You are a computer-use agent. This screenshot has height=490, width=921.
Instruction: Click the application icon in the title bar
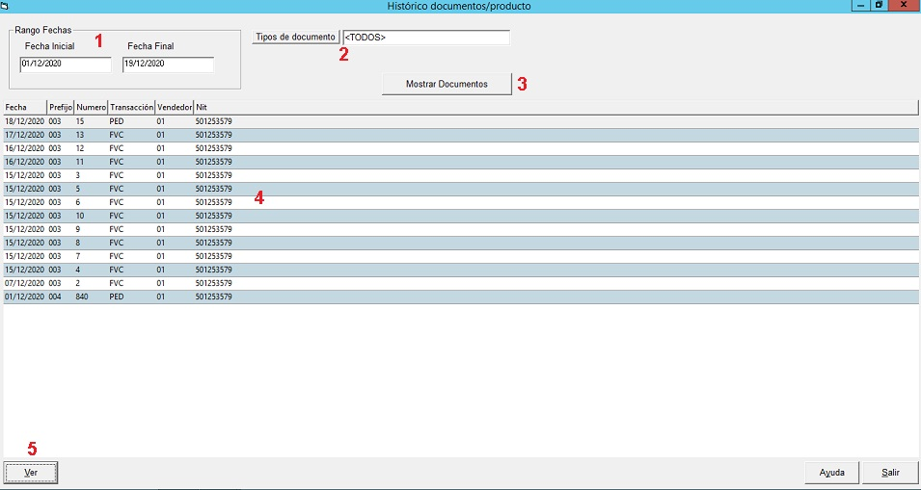click(6, 6)
